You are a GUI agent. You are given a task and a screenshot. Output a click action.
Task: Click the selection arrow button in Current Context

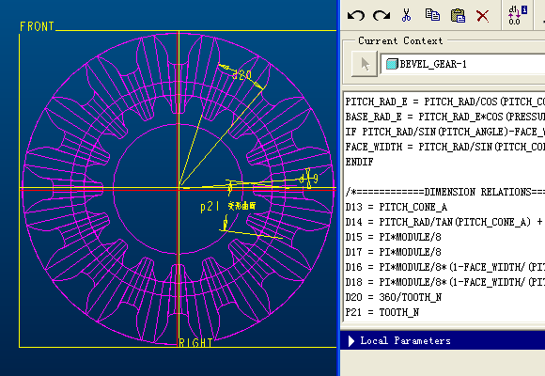tap(365, 64)
